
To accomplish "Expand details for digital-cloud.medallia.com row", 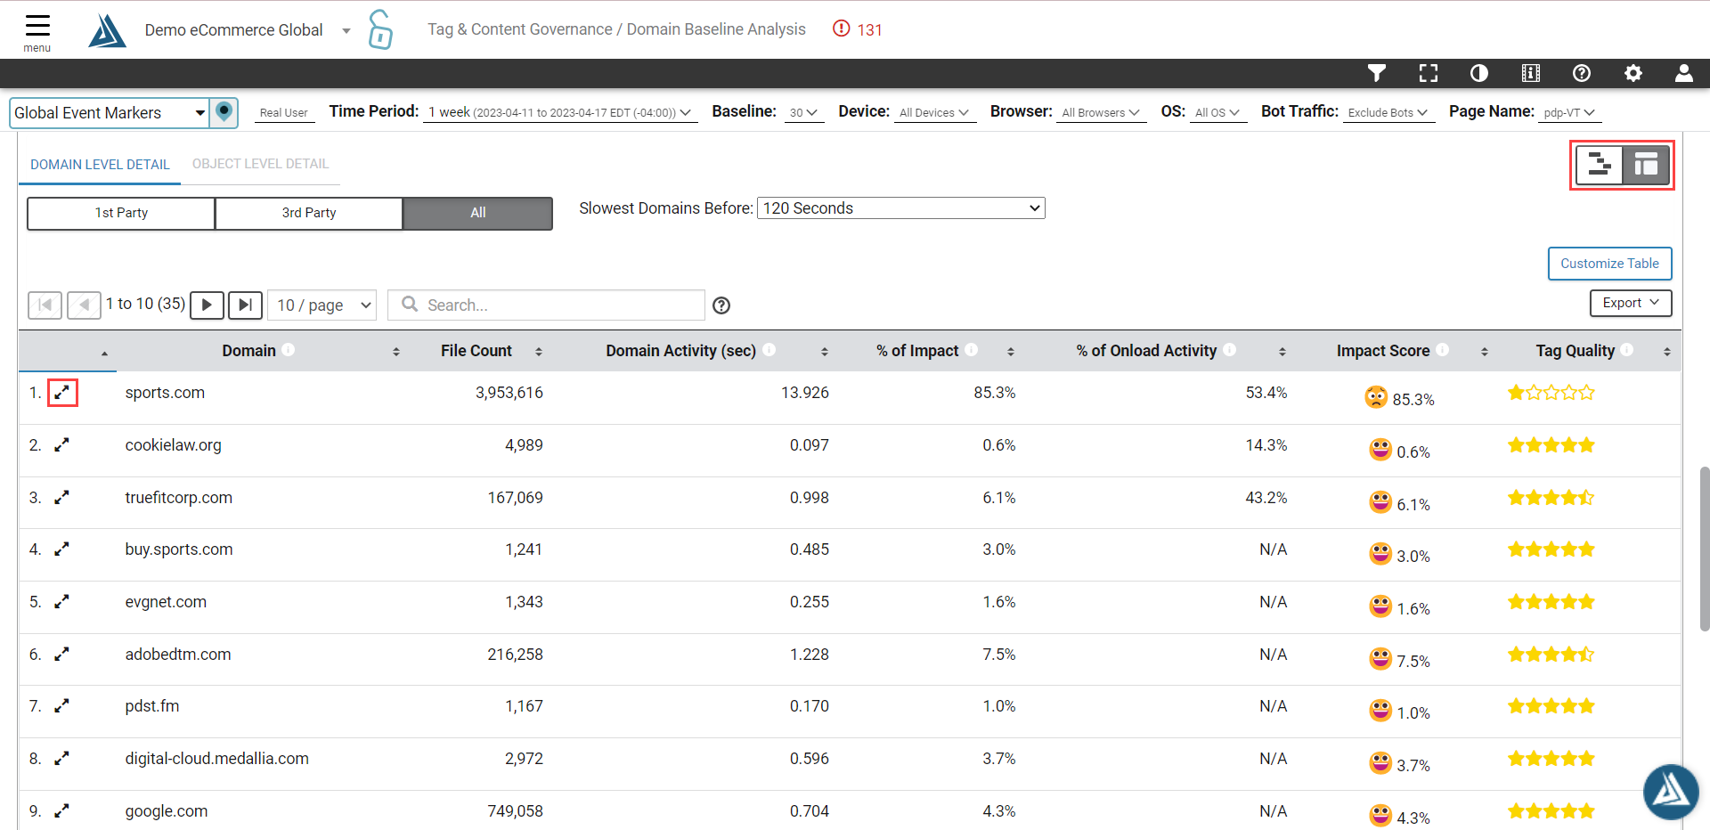I will (61, 759).
